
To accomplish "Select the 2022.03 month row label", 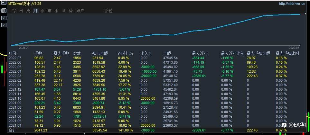I will tap(15, 76).
